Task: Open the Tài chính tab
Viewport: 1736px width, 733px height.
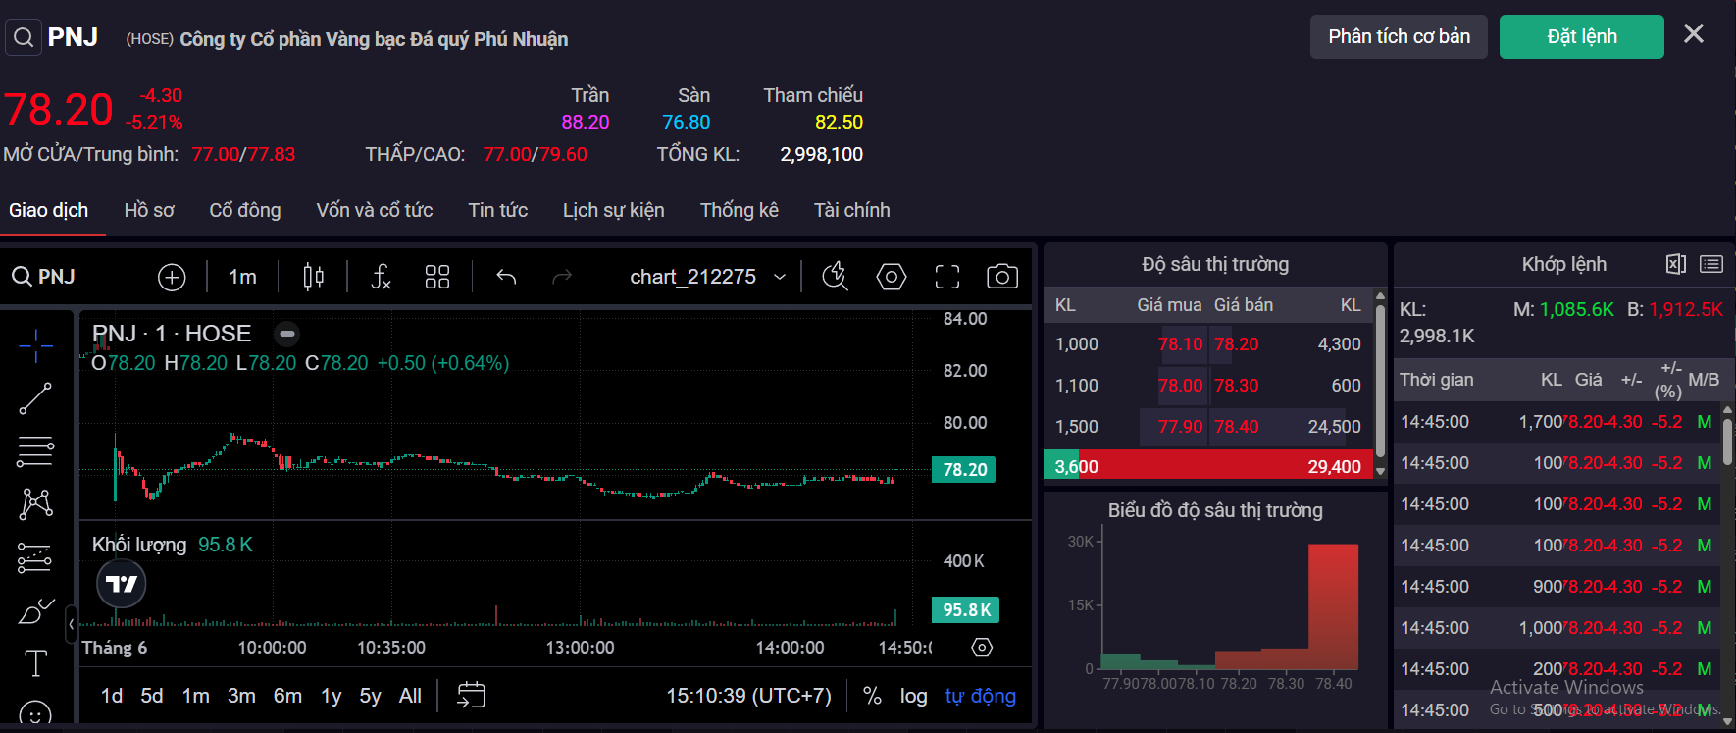Action: pos(852,210)
